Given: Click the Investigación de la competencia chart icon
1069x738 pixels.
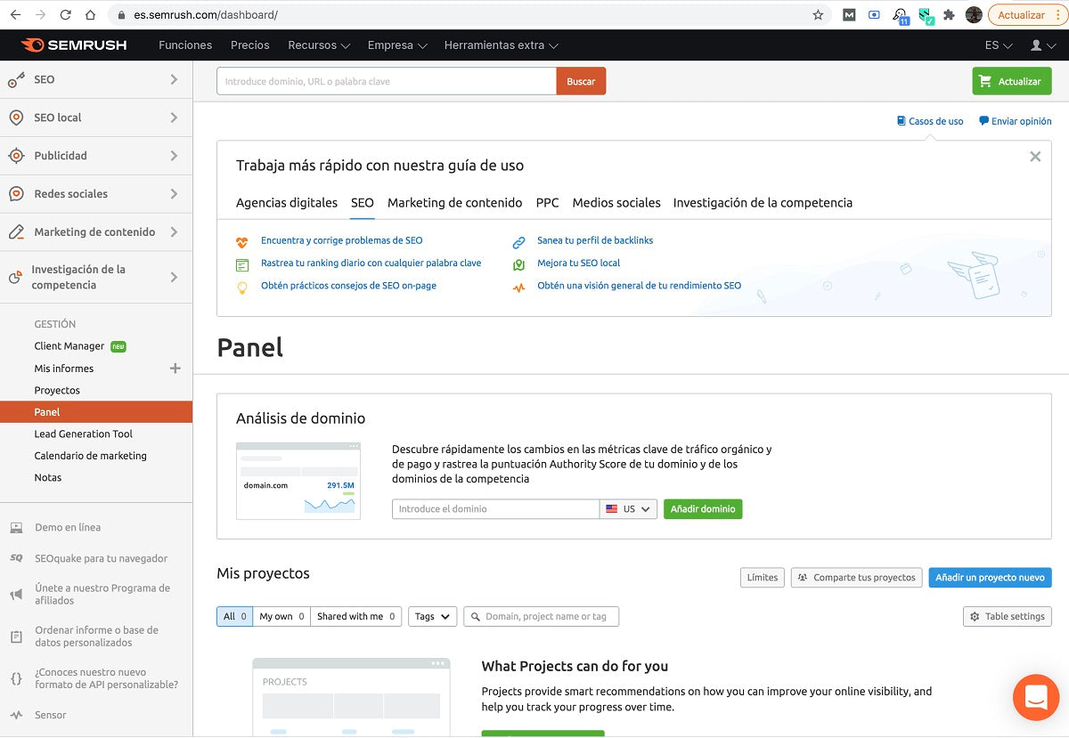Looking at the screenshot, I should (x=15, y=278).
